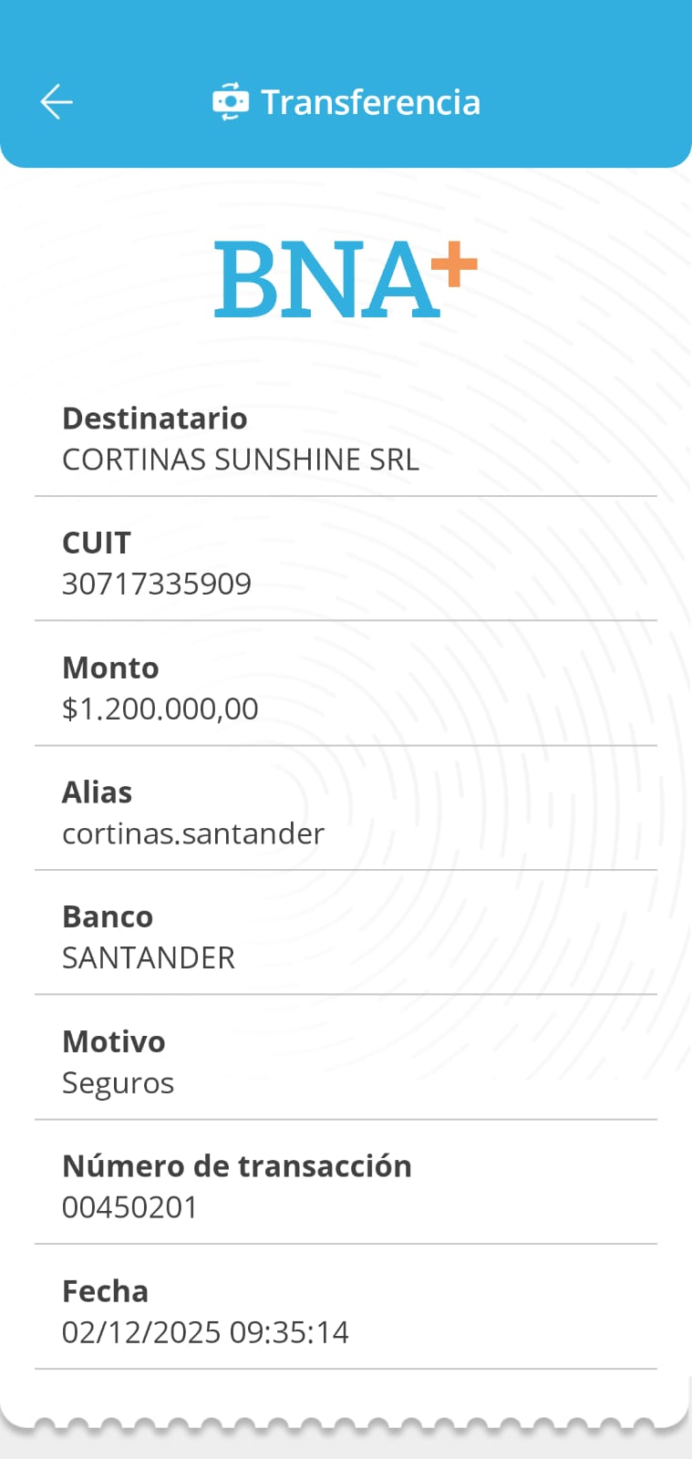Image resolution: width=692 pixels, height=1459 pixels.
Task: Tap the Alias field label
Action: [98, 792]
